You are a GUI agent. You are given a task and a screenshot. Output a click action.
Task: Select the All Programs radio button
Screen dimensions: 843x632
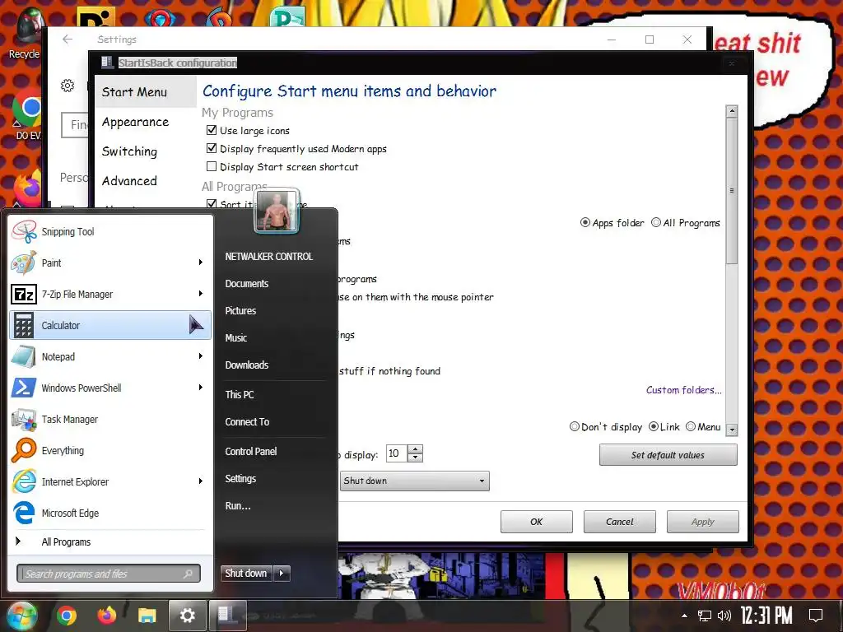tap(656, 222)
